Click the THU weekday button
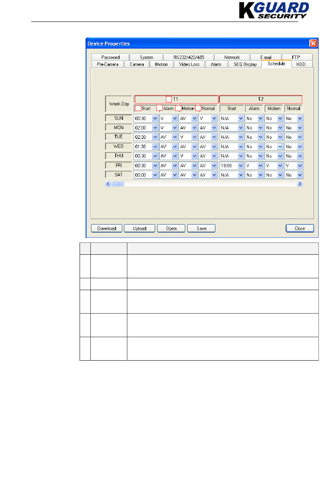Screen dimensions: 329x489 [x=118, y=155]
